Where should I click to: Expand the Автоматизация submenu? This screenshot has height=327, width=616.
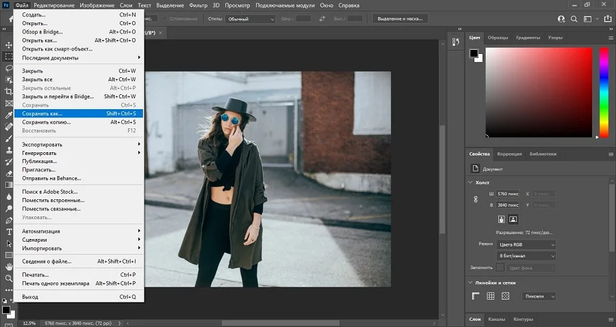pyautogui.click(x=79, y=231)
